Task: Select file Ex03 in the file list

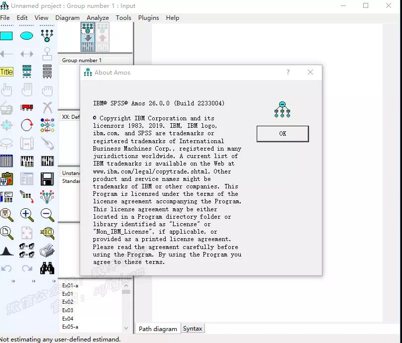Action: [x=68, y=310]
